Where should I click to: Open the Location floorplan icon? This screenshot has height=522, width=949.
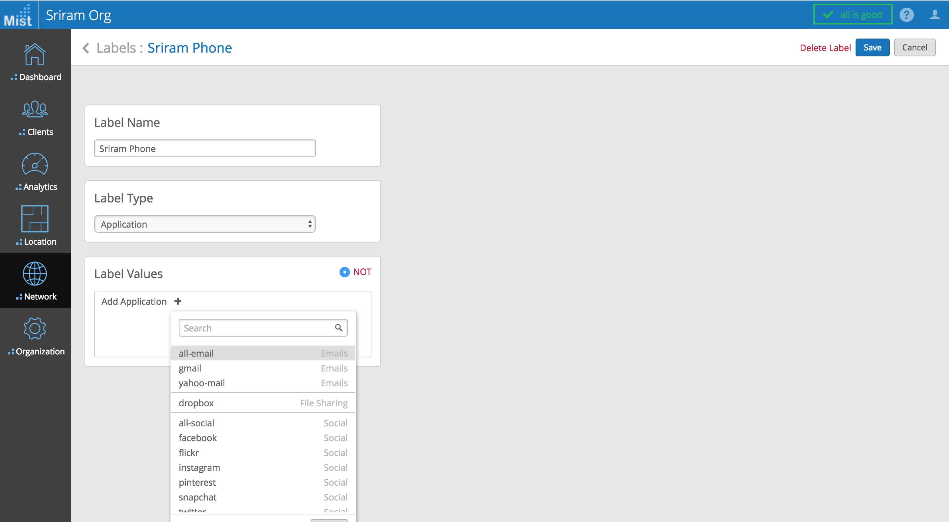click(35, 219)
